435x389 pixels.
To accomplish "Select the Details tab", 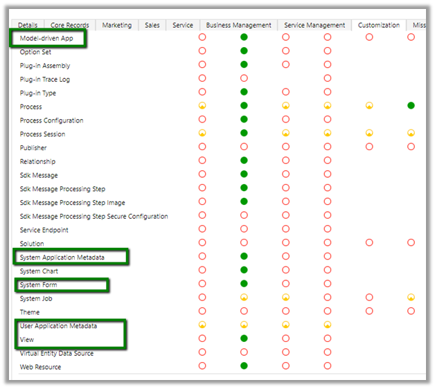I will [28, 25].
